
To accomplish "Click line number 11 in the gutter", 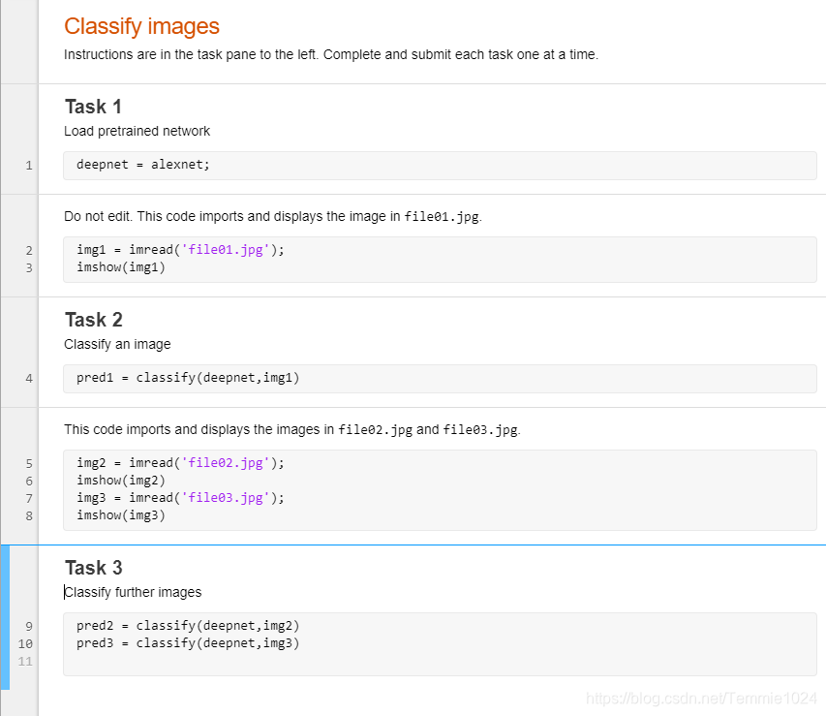I will tap(25, 662).
